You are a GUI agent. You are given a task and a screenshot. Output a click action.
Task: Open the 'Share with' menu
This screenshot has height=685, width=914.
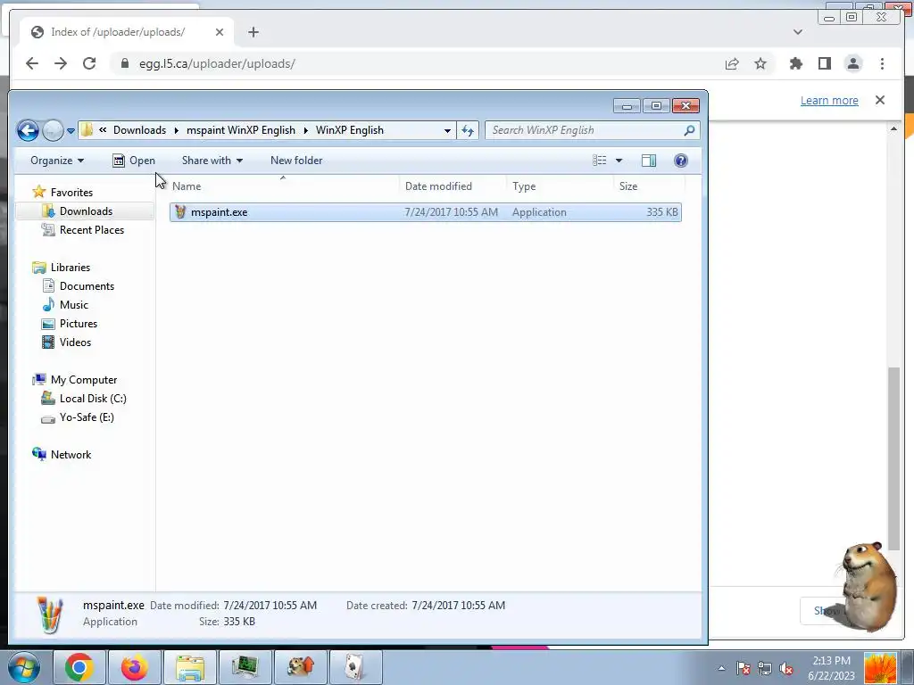point(212,161)
